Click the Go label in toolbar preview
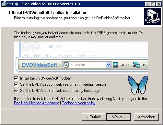This screenshot has width=163, height=125. (122, 65)
